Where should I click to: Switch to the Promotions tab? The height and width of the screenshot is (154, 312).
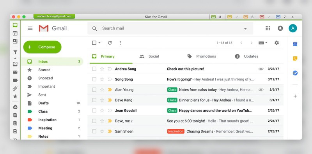(x=202, y=56)
